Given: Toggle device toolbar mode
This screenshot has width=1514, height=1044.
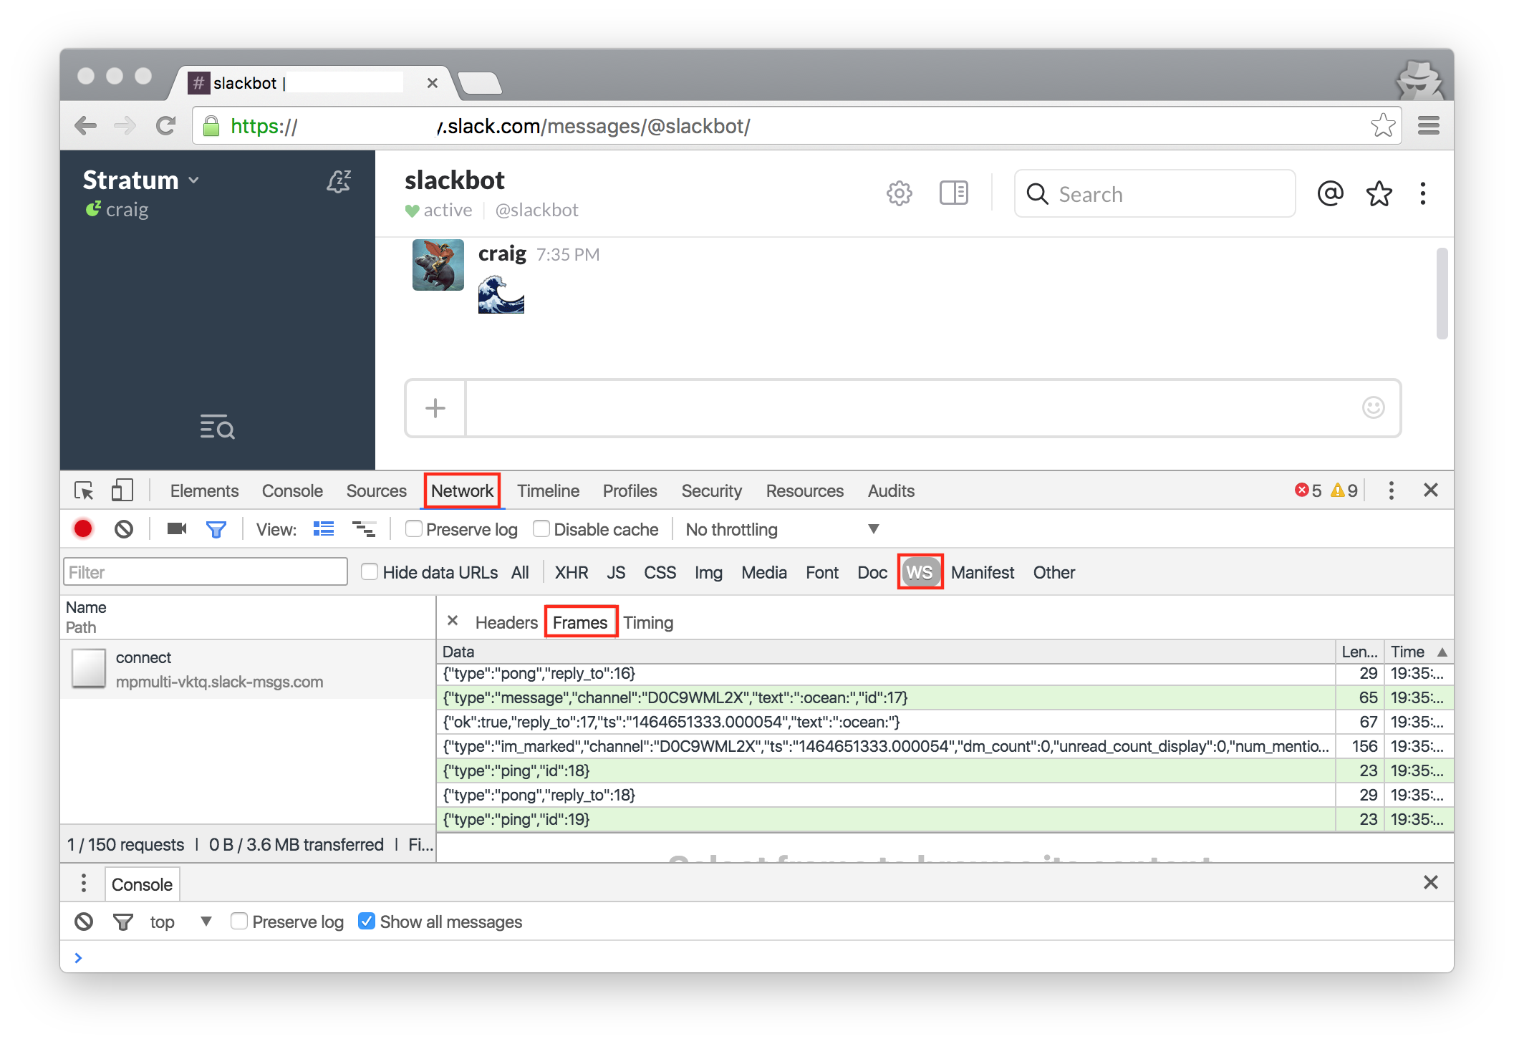Looking at the screenshot, I should click(122, 490).
